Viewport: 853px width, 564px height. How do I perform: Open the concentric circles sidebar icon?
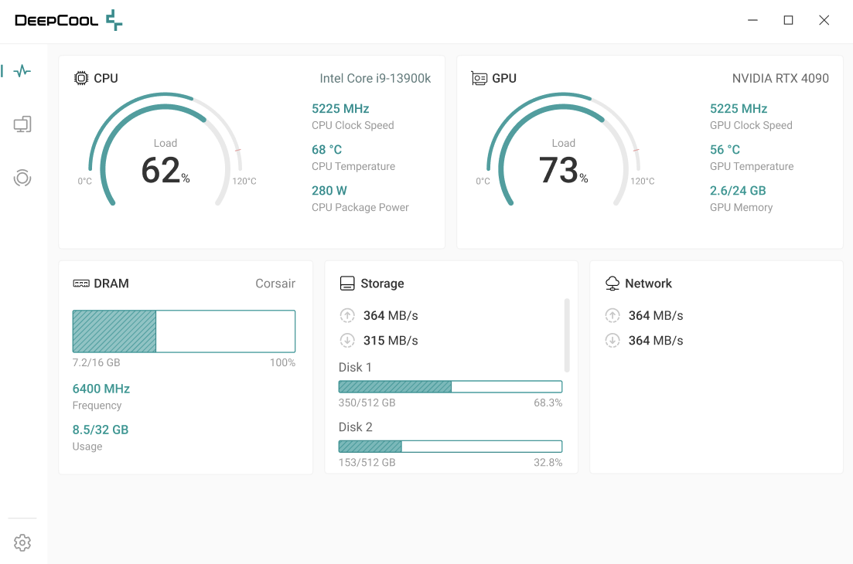pyautogui.click(x=22, y=178)
